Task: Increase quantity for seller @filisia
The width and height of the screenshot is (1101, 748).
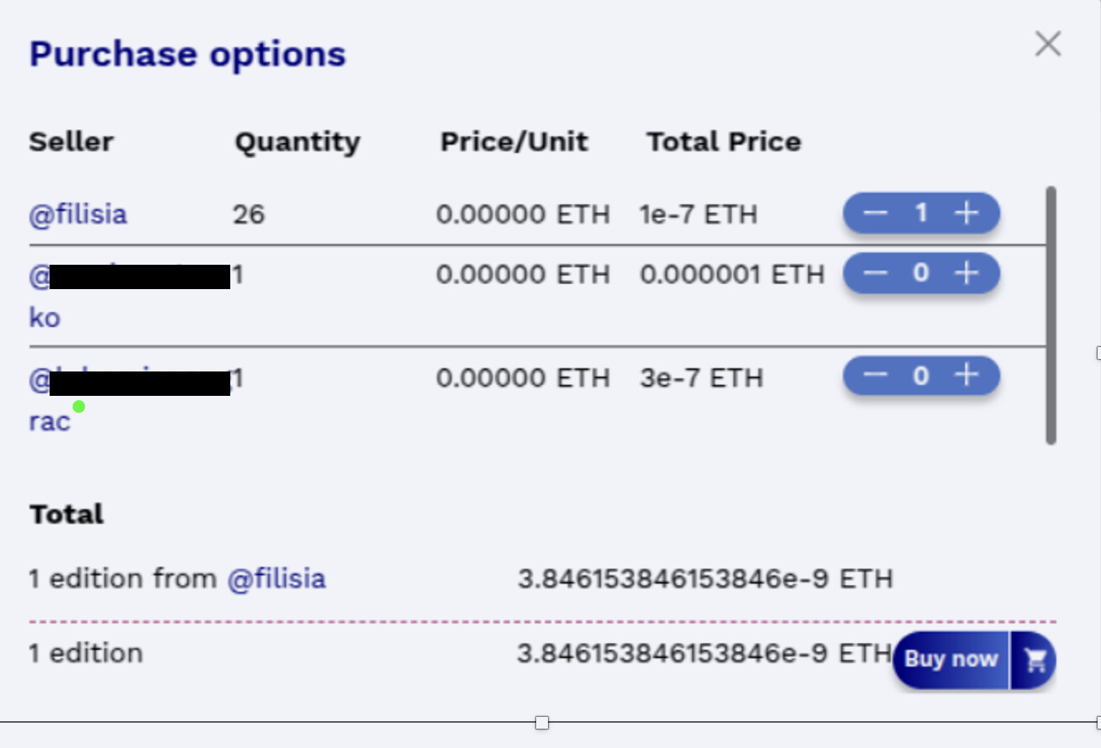Action: click(967, 213)
